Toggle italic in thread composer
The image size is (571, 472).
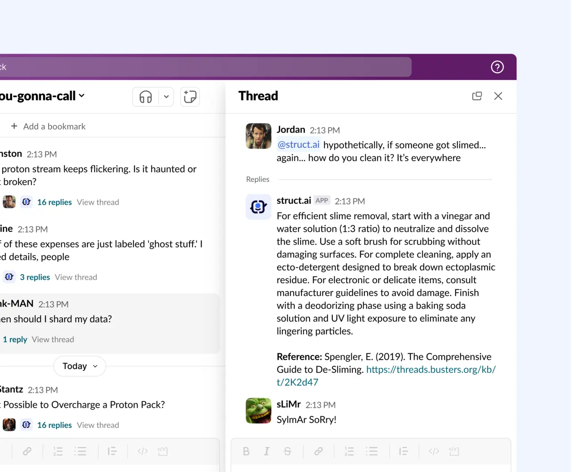267,451
